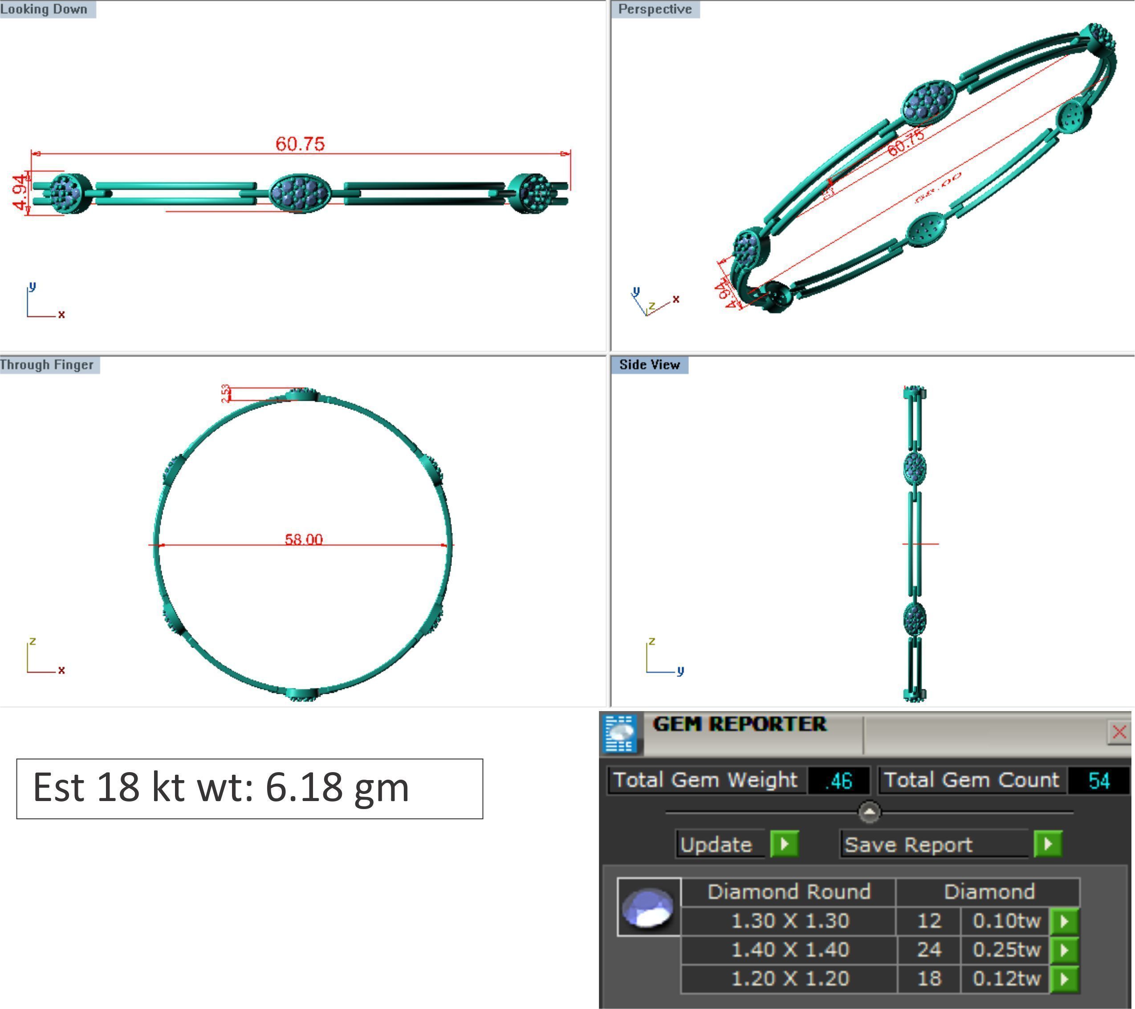Select the Side View viewport label

tap(649, 365)
